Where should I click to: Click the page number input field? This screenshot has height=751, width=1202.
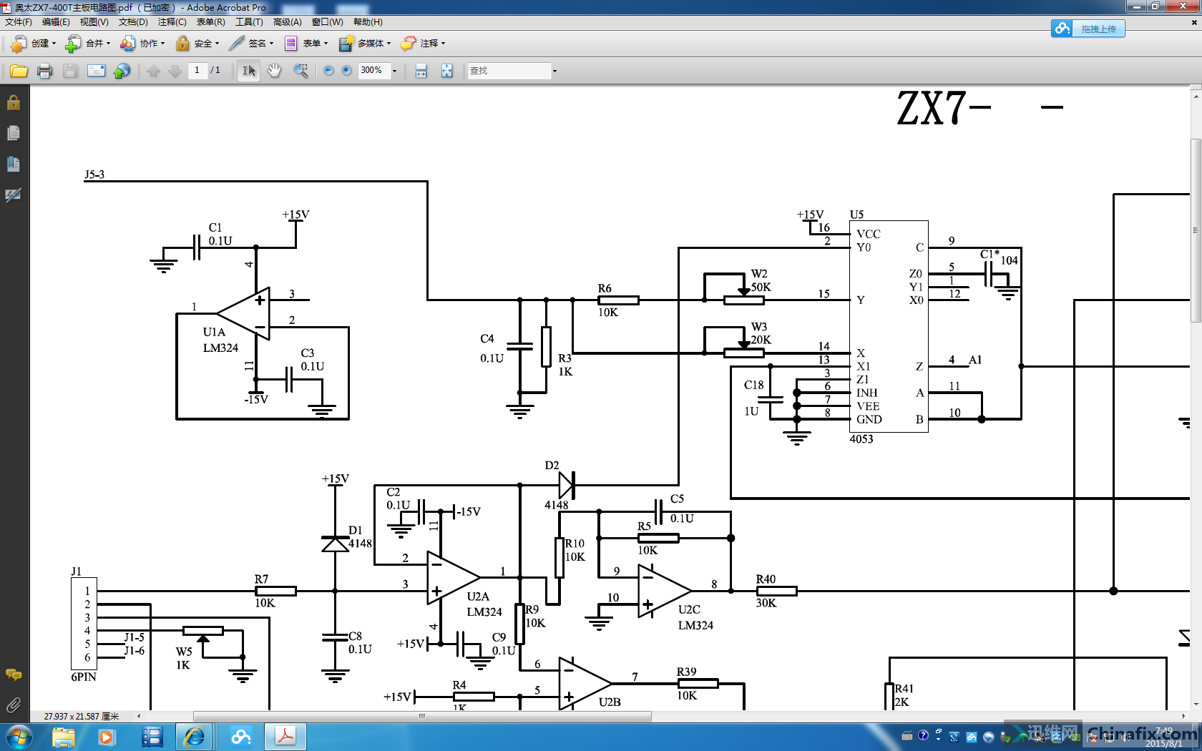(x=197, y=70)
